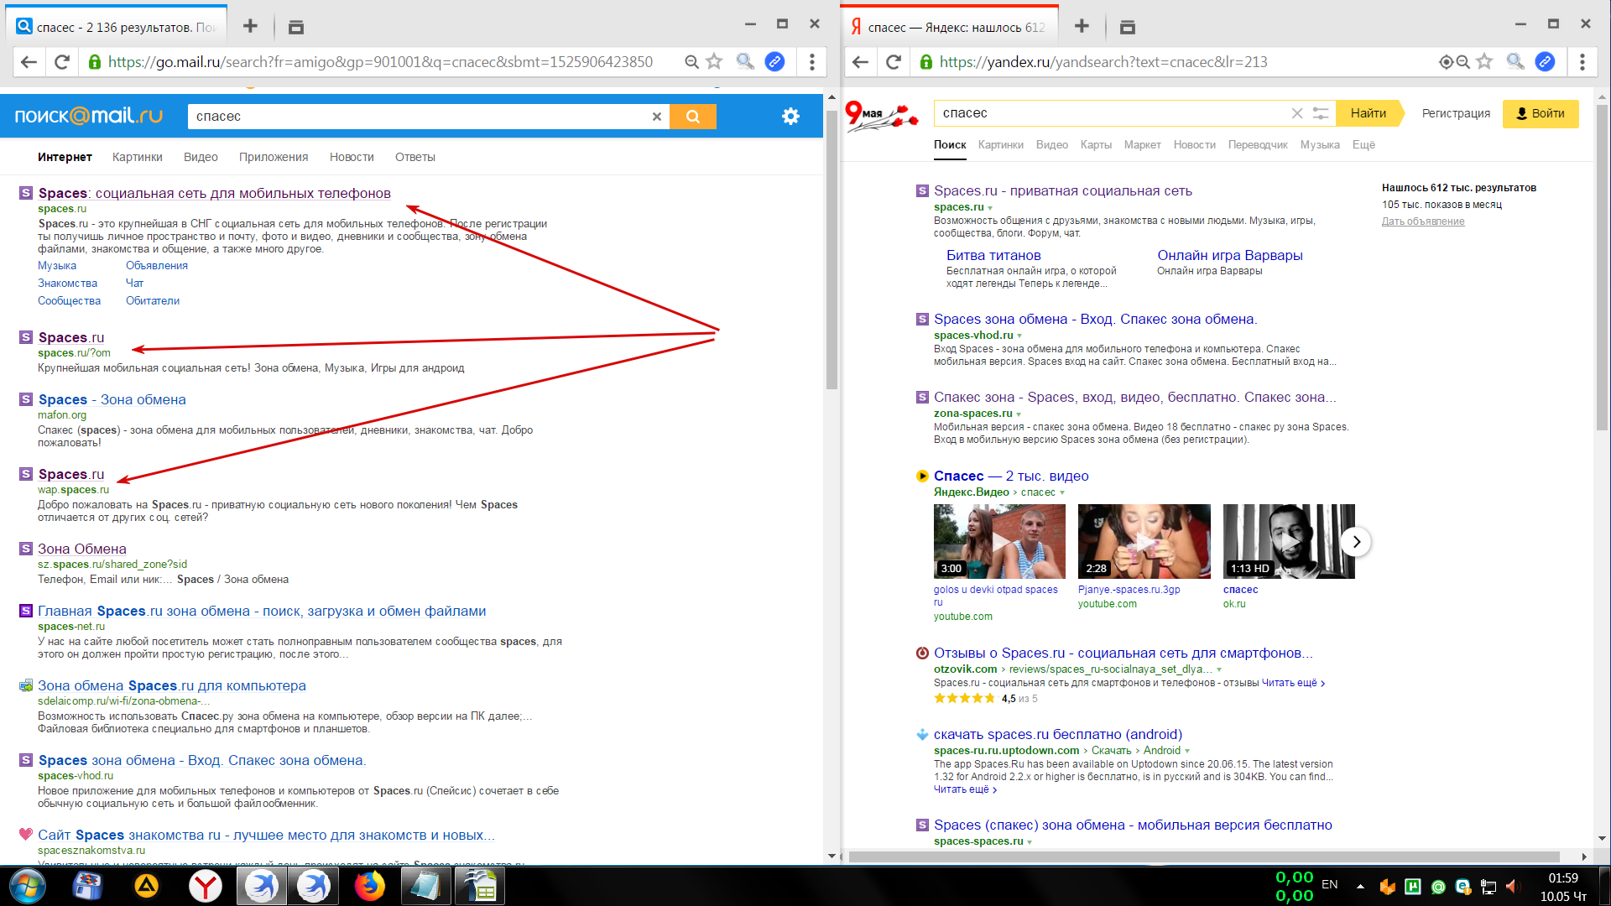The height and width of the screenshot is (906, 1611).
Task: Click back arrow in the Mail.ru browser window
Action: tap(29, 61)
